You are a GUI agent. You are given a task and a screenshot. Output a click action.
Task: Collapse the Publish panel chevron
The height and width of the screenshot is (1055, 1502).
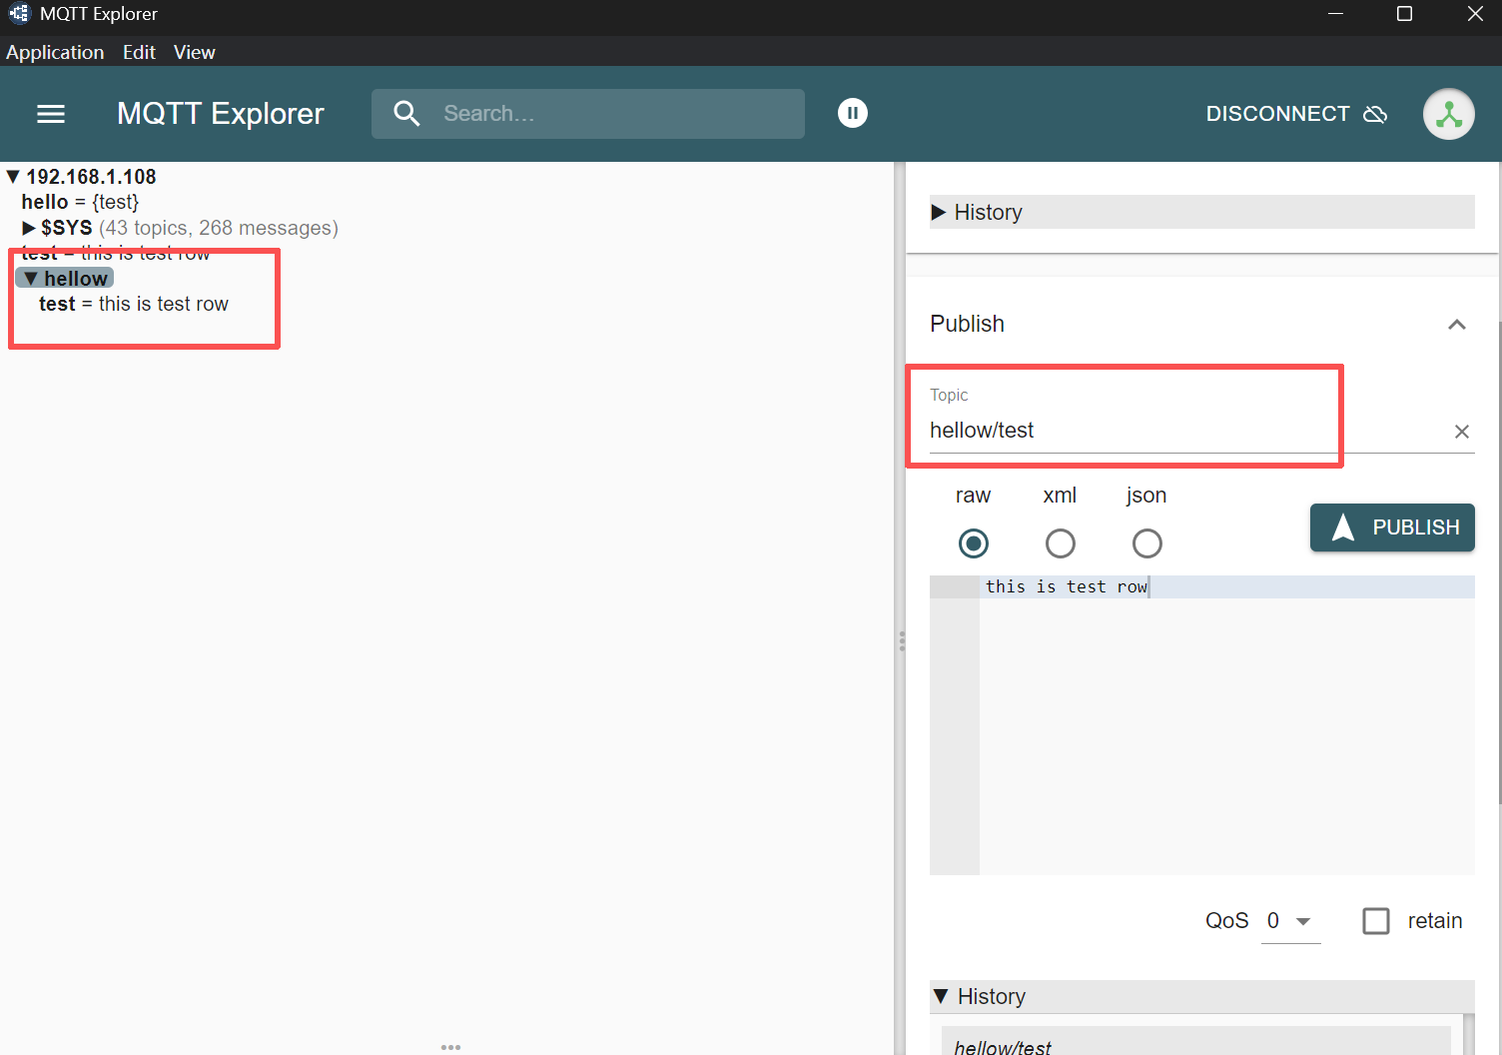tap(1456, 325)
